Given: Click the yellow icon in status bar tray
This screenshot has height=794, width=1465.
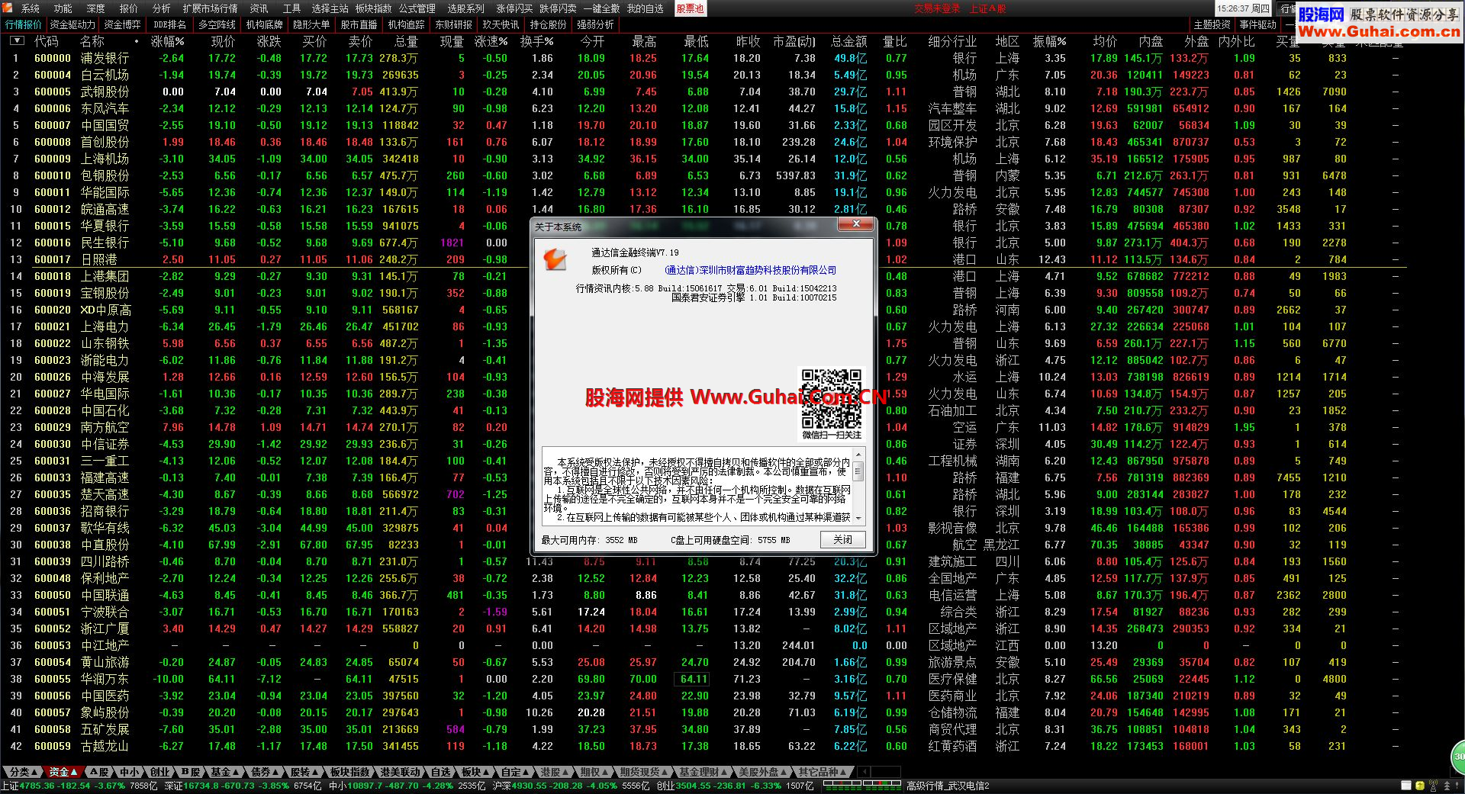Looking at the screenshot, I should pyautogui.click(x=1420, y=786).
